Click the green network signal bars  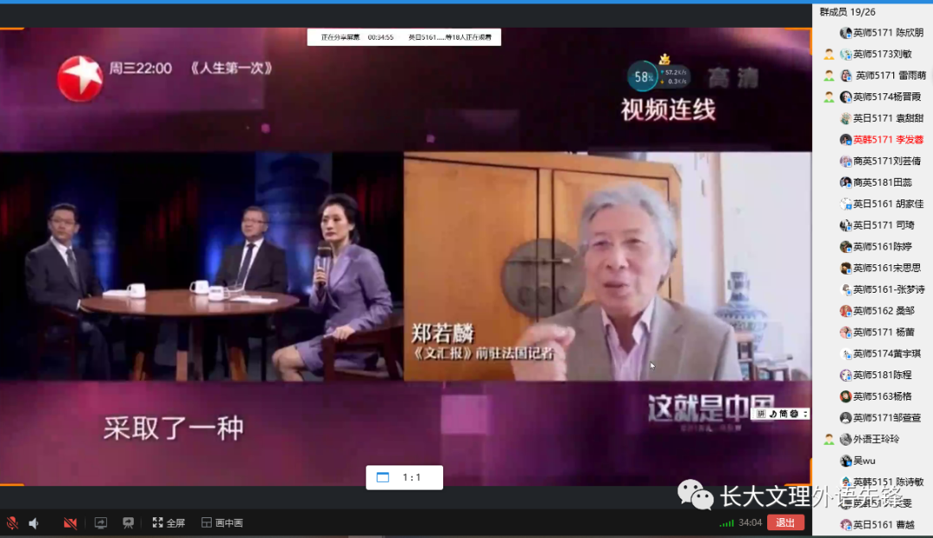[x=727, y=522]
